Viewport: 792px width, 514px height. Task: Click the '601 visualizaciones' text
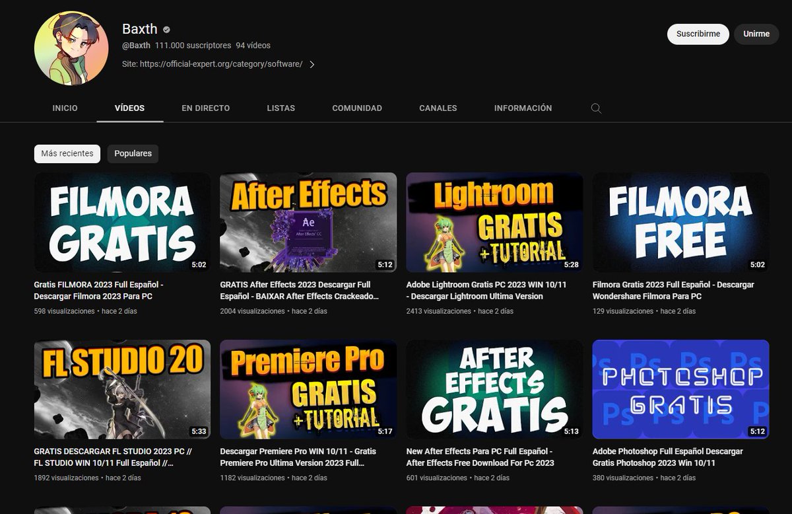click(x=437, y=478)
